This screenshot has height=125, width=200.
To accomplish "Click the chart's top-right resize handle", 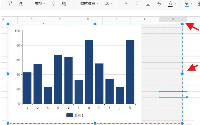I will pyautogui.click(x=182, y=24).
